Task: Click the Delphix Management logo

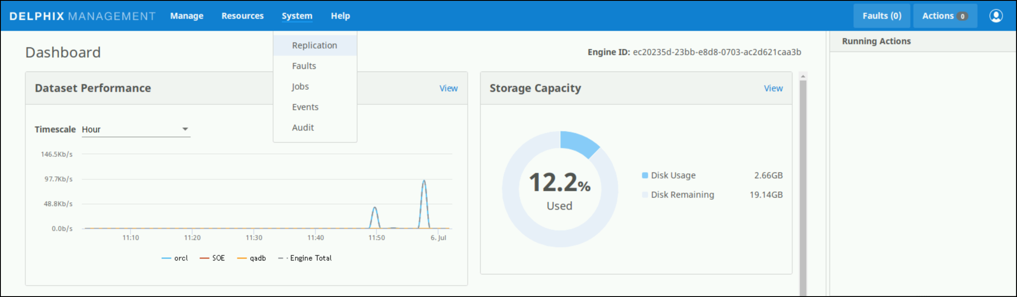Action: click(82, 16)
